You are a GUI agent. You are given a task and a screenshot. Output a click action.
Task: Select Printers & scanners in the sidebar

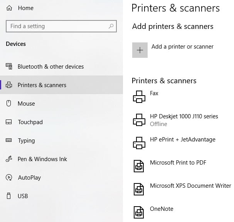[42, 85]
